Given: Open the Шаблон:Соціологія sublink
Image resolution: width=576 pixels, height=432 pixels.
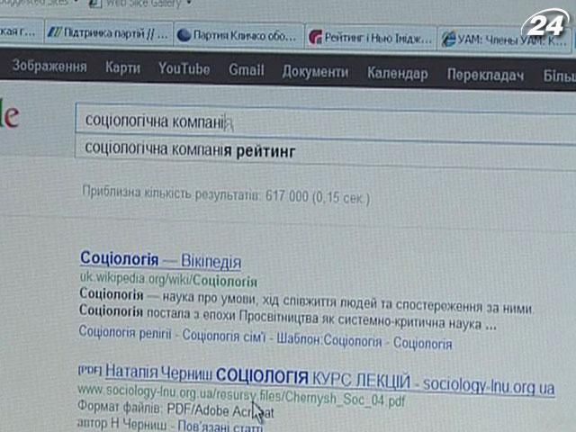Looking at the screenshot, I should tap(329, 340).
